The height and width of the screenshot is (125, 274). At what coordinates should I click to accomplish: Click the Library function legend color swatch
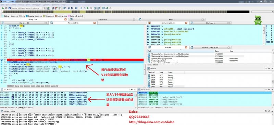[2, 16]
